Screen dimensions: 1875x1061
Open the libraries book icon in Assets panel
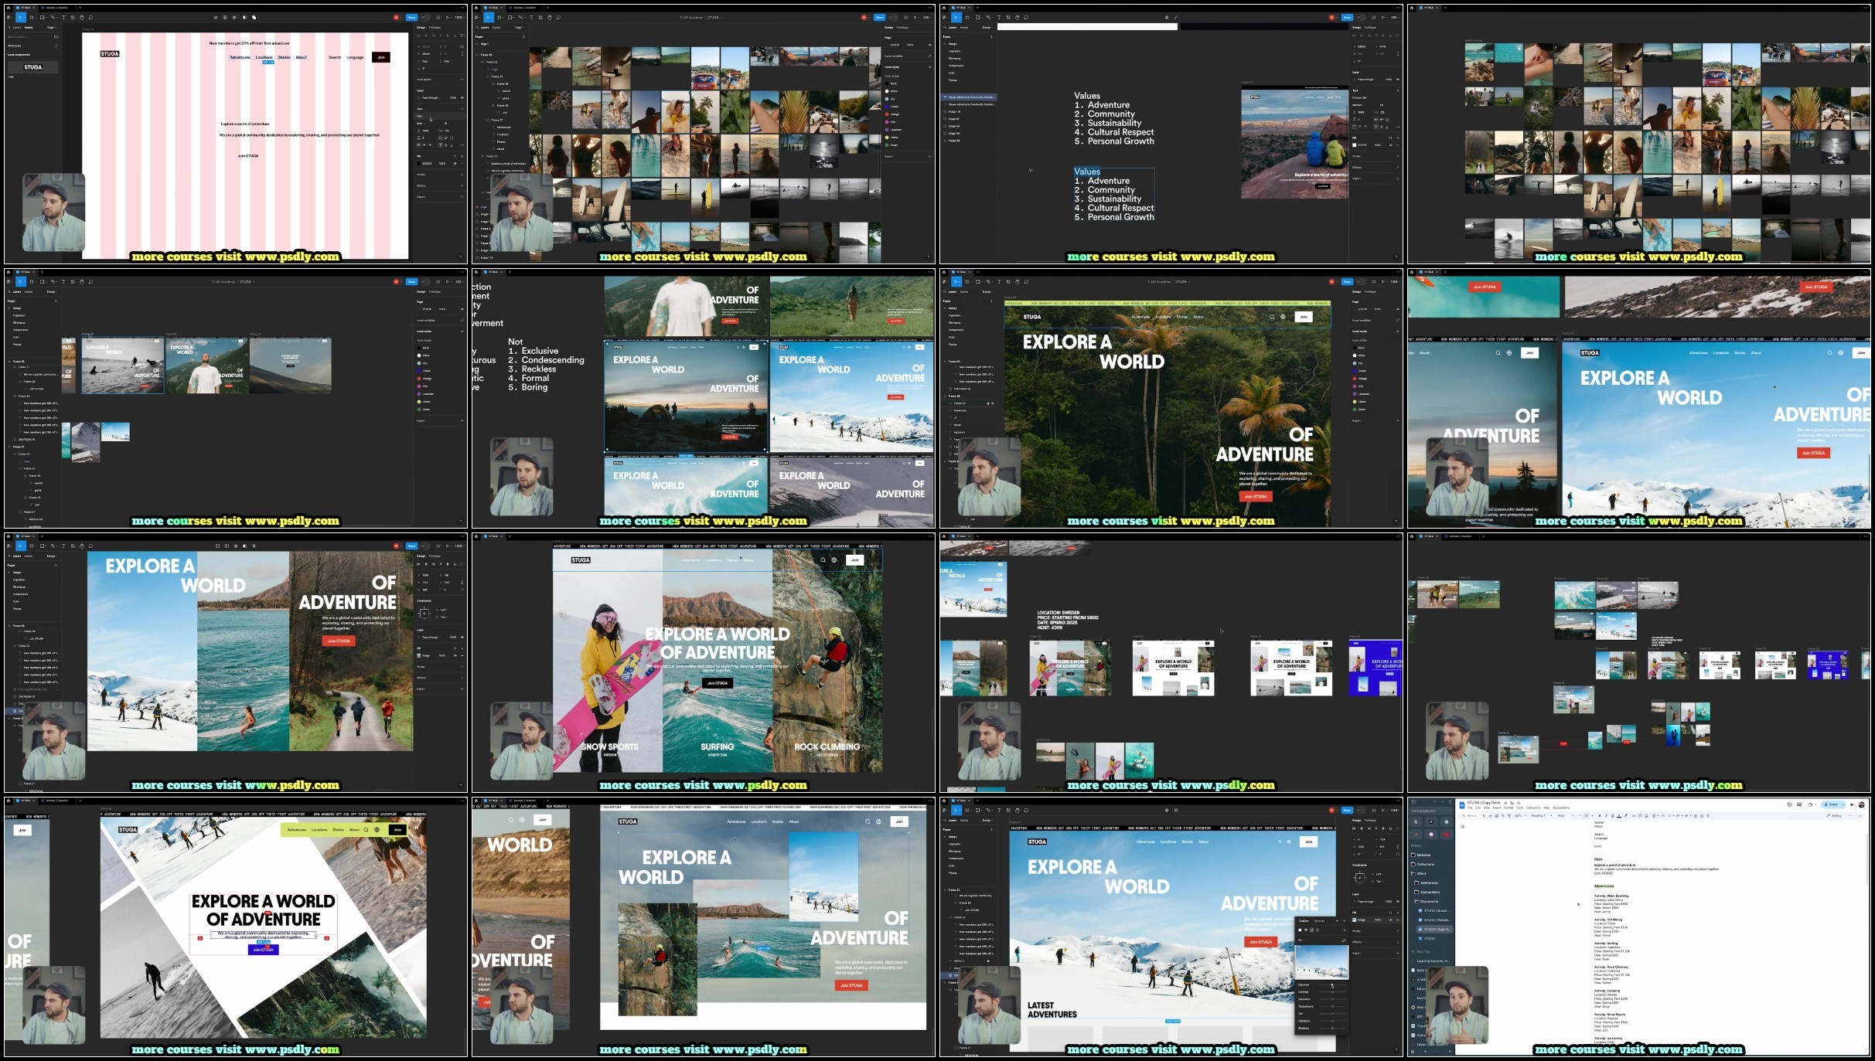point(56,36)
